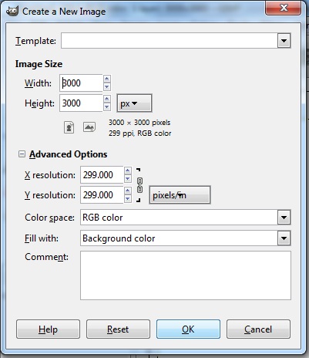Click the Help button
The height and width of the screenshot is (358, 309).
pyautogui.click(x=48, y=329)
